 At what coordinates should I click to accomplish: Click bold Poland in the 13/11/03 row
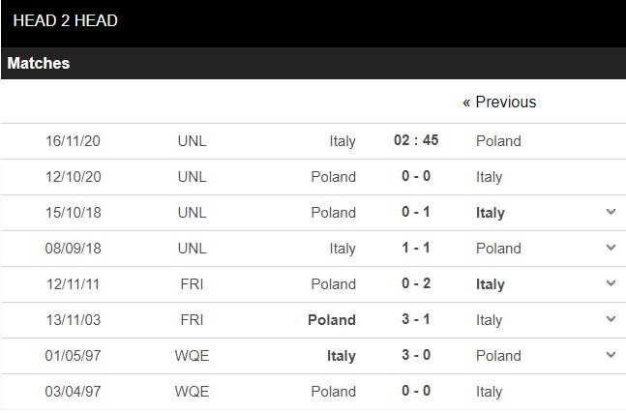331,319
